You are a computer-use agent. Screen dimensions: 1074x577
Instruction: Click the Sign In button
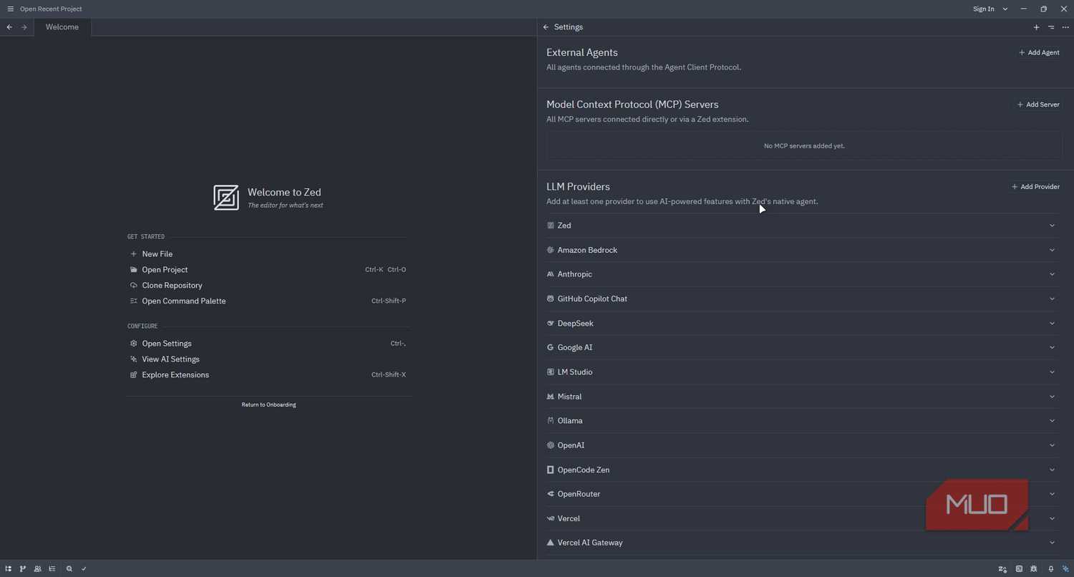tap(984, 9)
